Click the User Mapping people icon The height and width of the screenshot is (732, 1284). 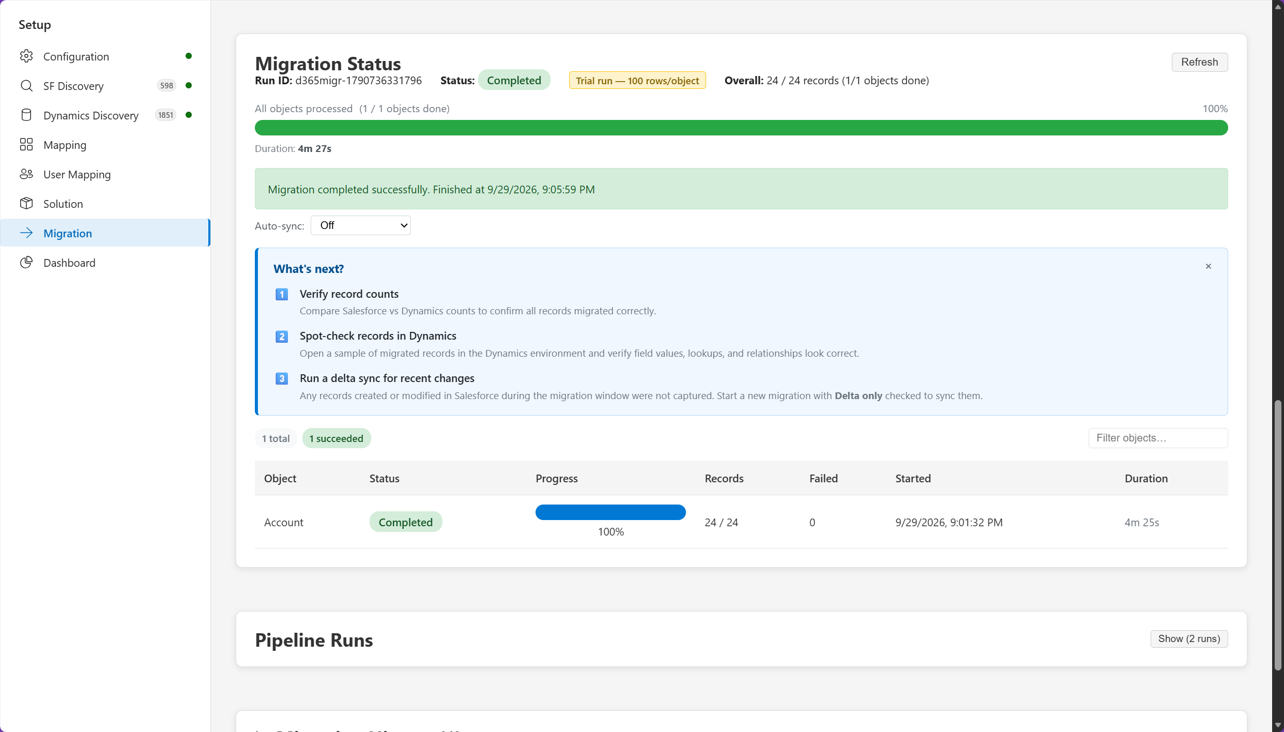coord(26,174)
